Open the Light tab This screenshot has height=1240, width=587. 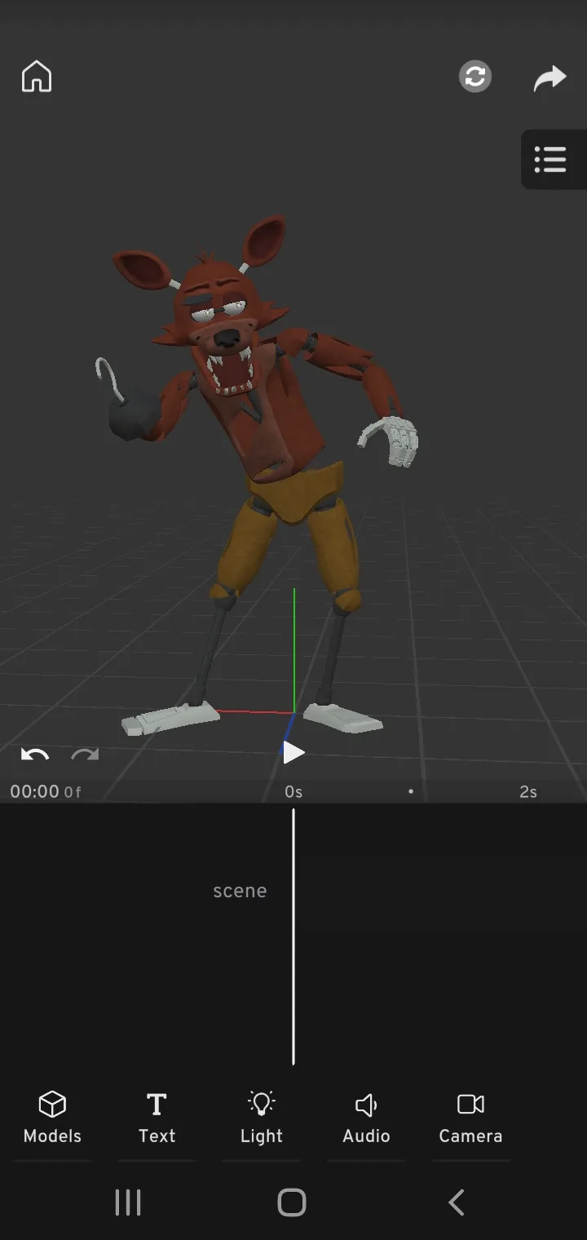coord(261,1118)
